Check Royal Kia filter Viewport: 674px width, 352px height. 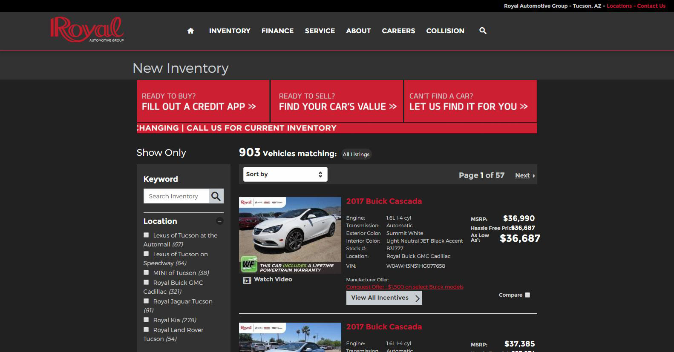point(146,320)
